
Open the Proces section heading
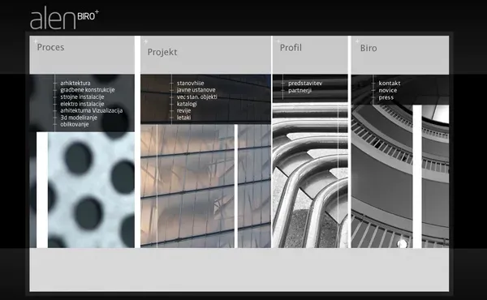50,47
